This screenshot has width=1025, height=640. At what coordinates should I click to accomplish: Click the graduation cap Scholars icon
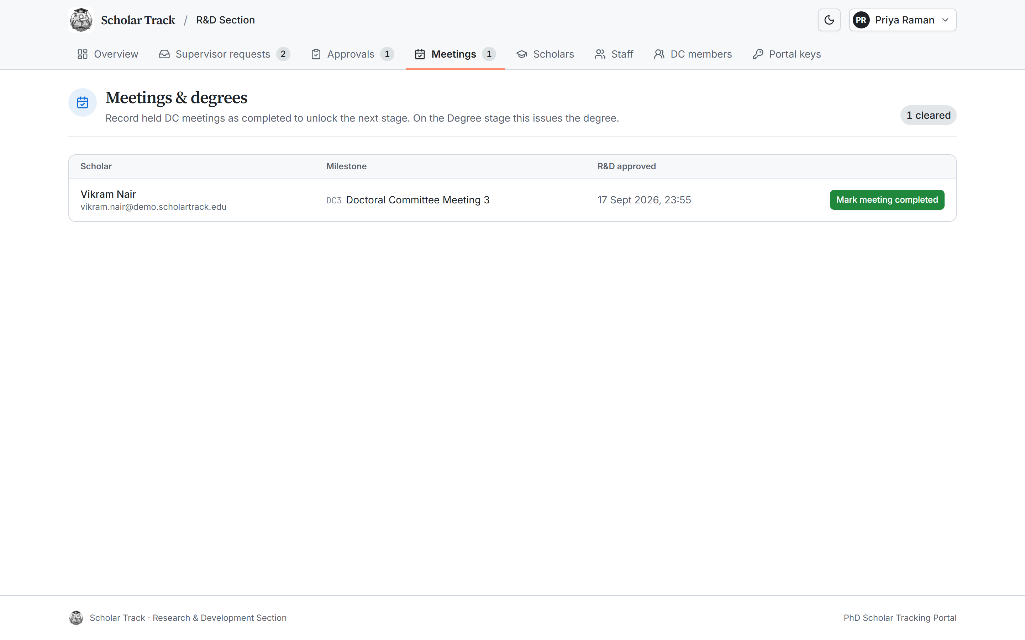(522, 54)
